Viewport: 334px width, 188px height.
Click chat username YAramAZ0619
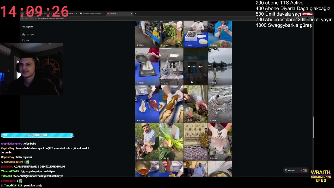10,171
